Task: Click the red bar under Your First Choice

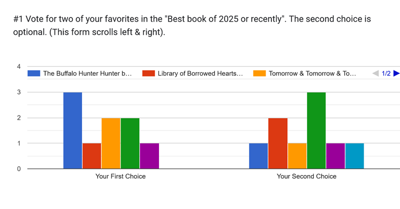Action: [92, 156]
